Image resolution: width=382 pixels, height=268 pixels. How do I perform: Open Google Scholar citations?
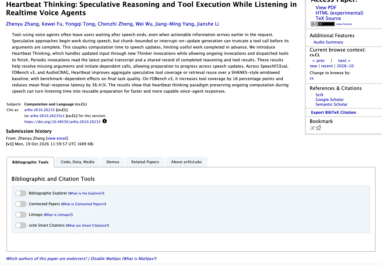tap(329, 100)
